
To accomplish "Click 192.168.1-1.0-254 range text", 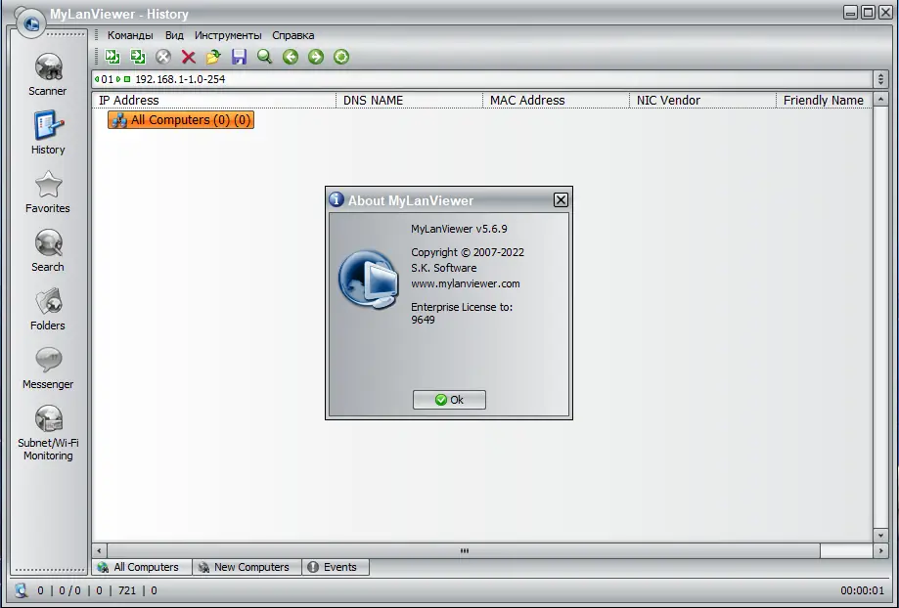I will click(180, 79).
